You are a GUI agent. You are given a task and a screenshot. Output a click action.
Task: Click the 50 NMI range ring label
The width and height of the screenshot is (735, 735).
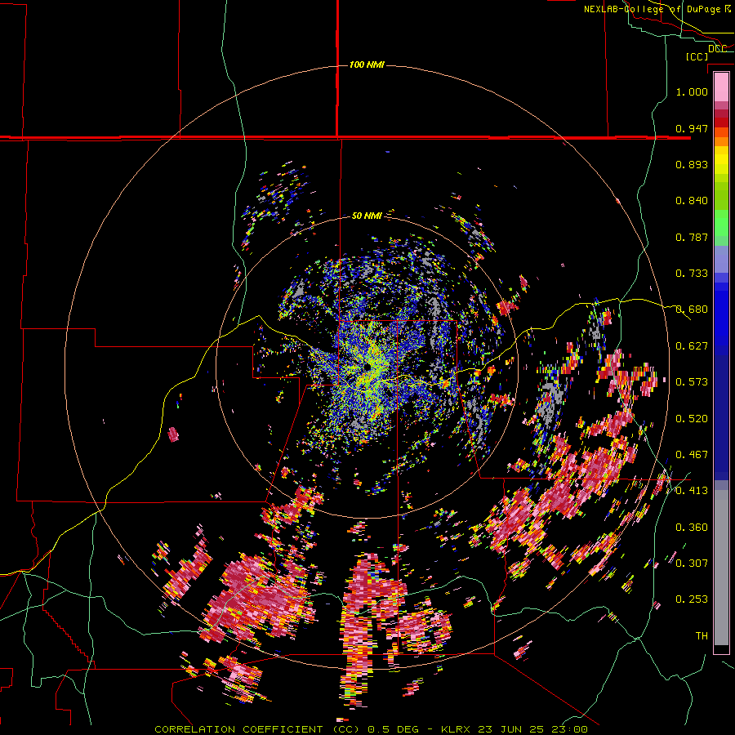(x=367, y=216)
